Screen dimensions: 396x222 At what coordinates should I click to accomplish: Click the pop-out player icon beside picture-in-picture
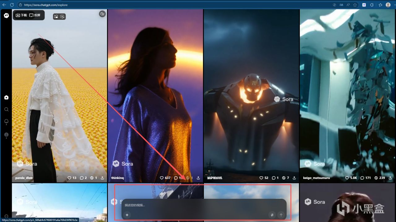(x=62, y=17)
